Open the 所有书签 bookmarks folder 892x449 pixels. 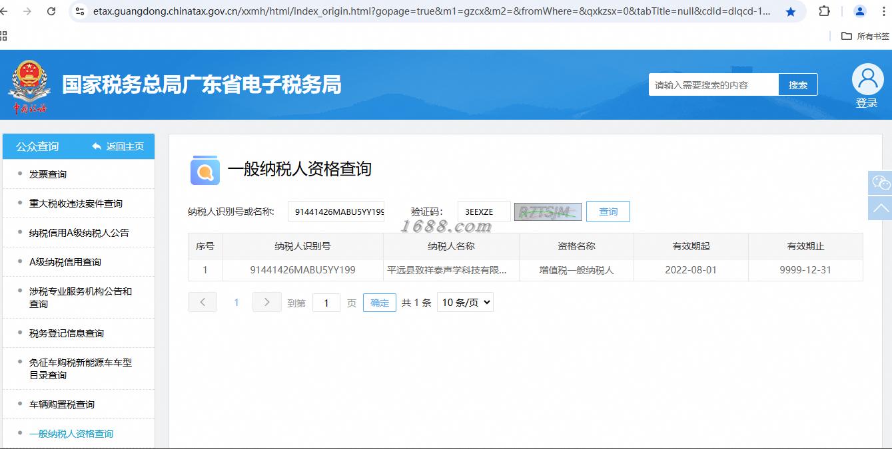pos(865,36)
